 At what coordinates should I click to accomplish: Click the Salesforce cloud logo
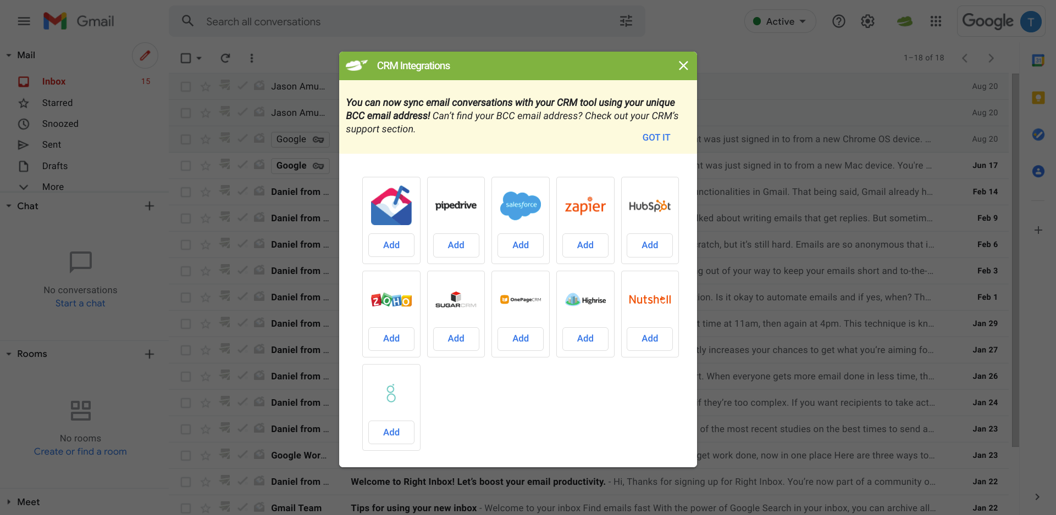point(521,205)
